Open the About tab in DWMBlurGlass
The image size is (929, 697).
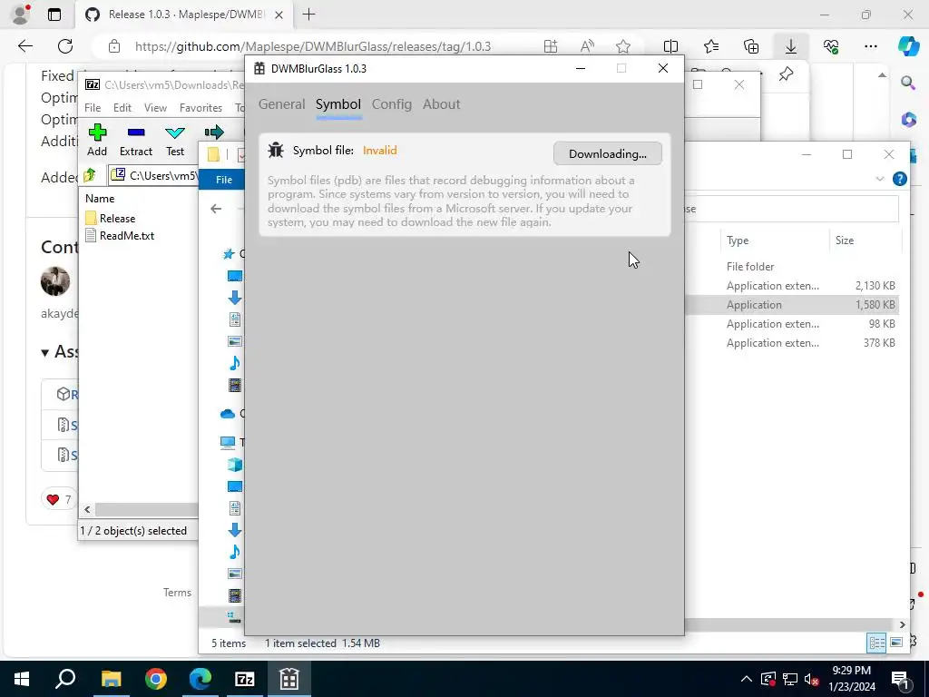point(442,104)
